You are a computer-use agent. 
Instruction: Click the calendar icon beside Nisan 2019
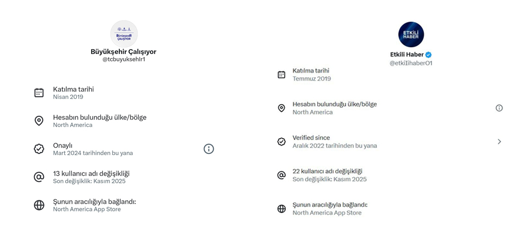pyautogui.click(x=39, y=93)
